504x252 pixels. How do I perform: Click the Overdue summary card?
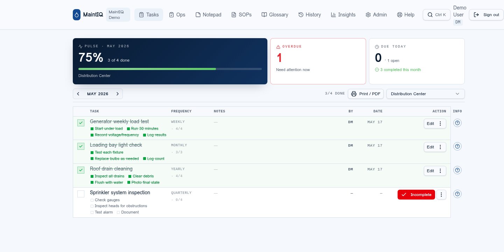point(318,61)
